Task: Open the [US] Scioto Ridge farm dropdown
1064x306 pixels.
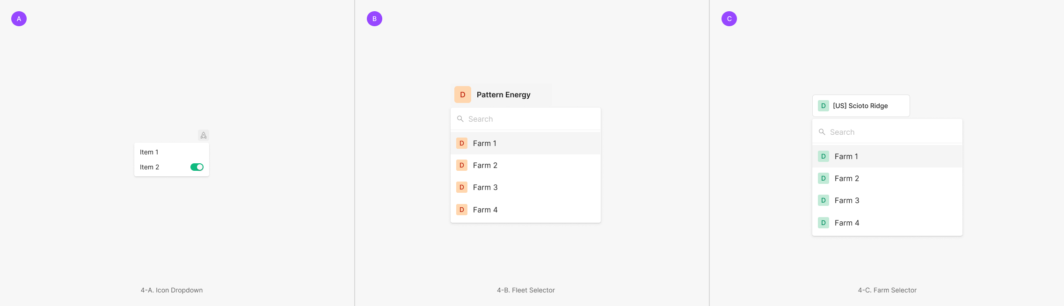Action: [x=861, y=106]
